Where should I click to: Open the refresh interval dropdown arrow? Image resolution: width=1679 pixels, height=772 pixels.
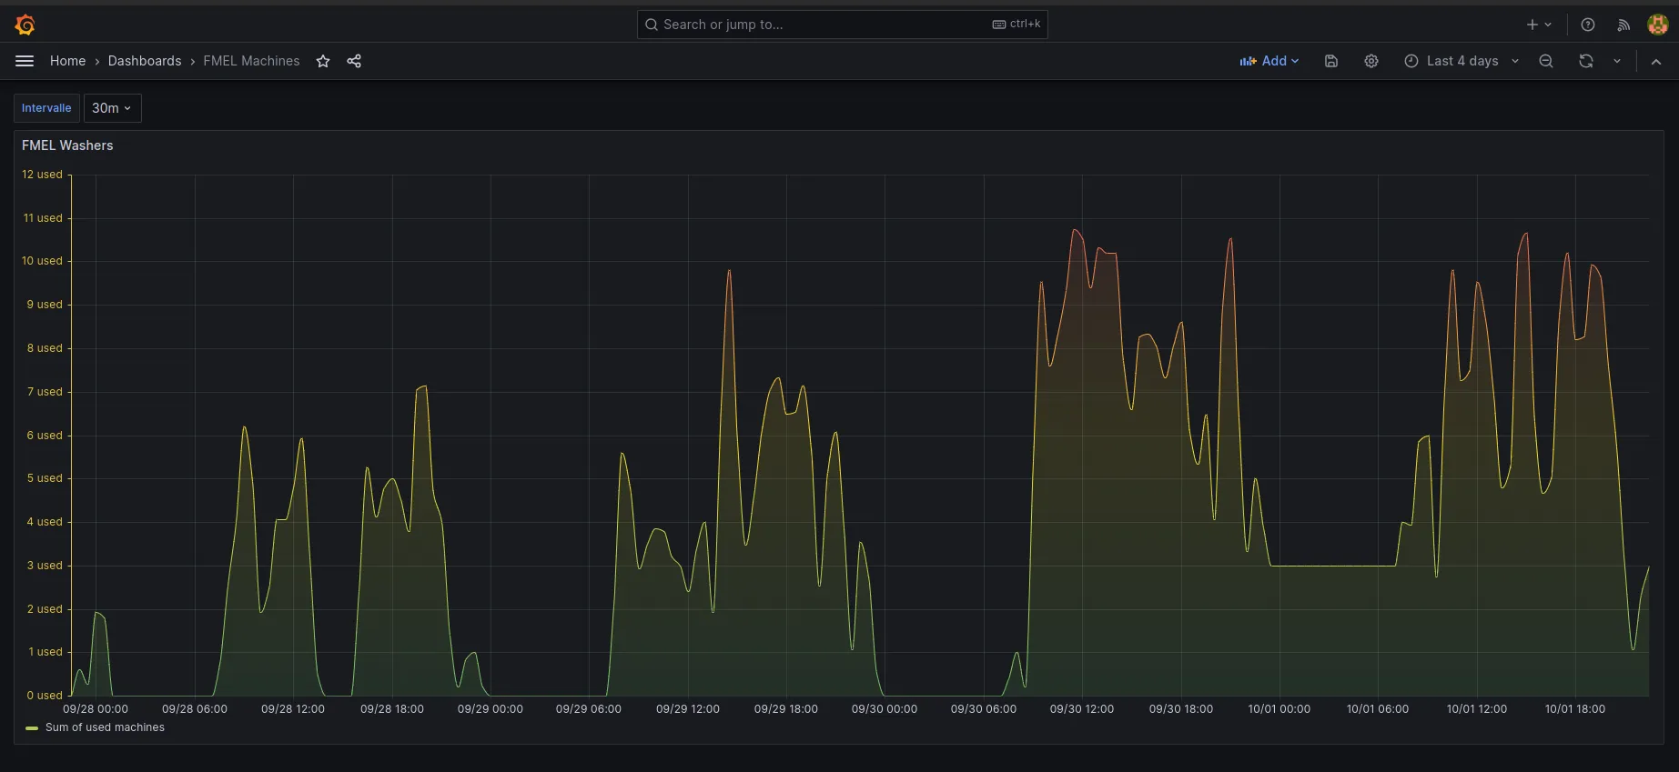pos(1617,61)
